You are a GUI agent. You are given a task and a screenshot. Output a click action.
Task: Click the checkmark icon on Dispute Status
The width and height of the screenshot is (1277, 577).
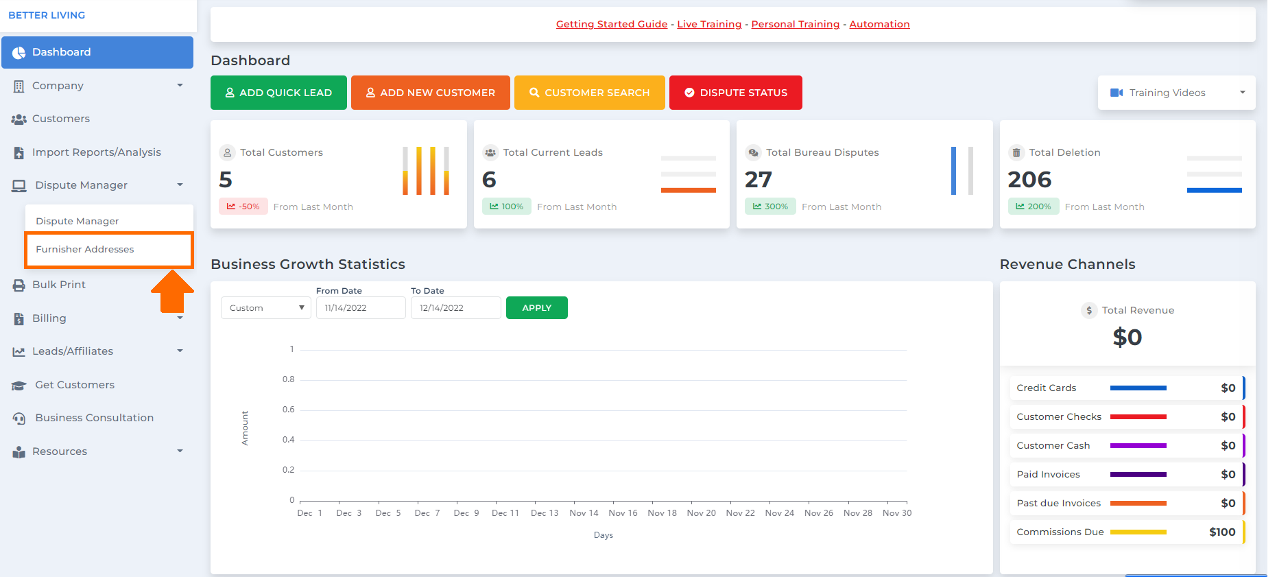[x=689, y=93]
